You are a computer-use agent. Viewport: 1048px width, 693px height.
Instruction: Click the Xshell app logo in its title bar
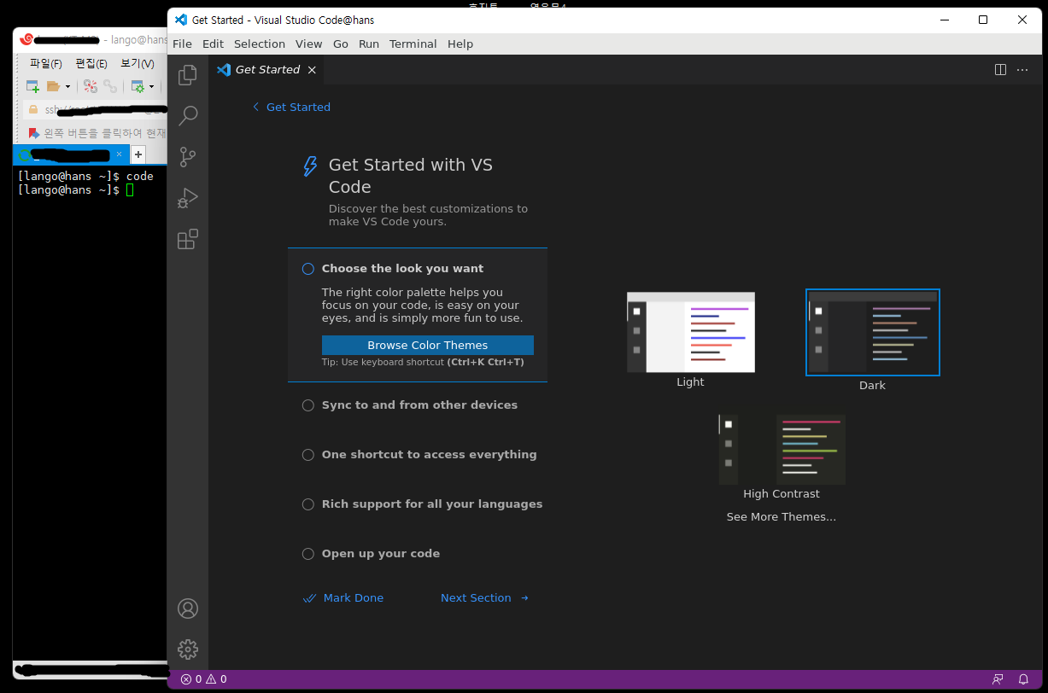tap(26, 39)
